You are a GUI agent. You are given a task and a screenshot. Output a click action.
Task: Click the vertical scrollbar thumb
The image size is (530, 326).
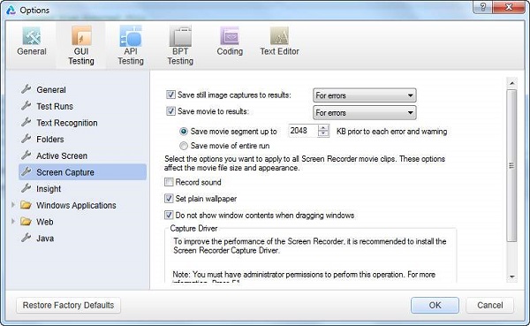511,166
